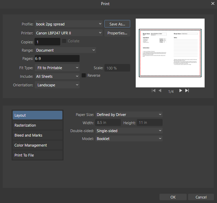Click the print preview thumbnail
Image resolution: width=217 pixels, height=203 pixels.
pyautogui.click(x=170, y=53)
